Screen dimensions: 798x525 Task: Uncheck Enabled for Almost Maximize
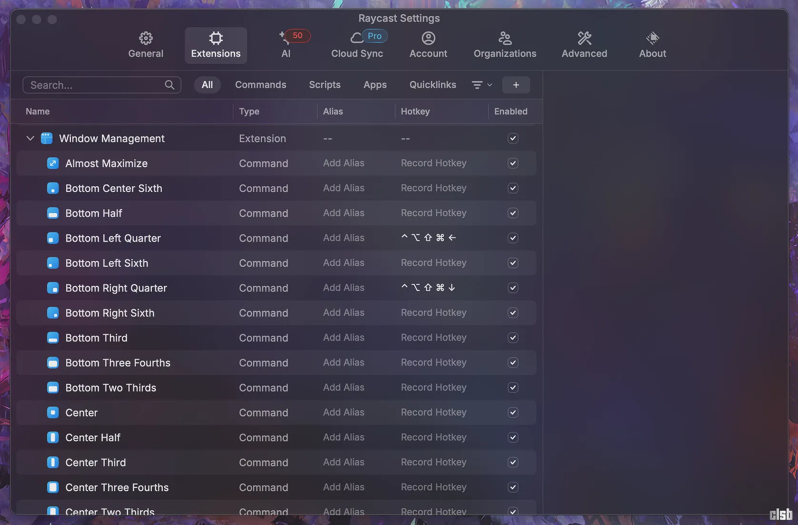513,163
